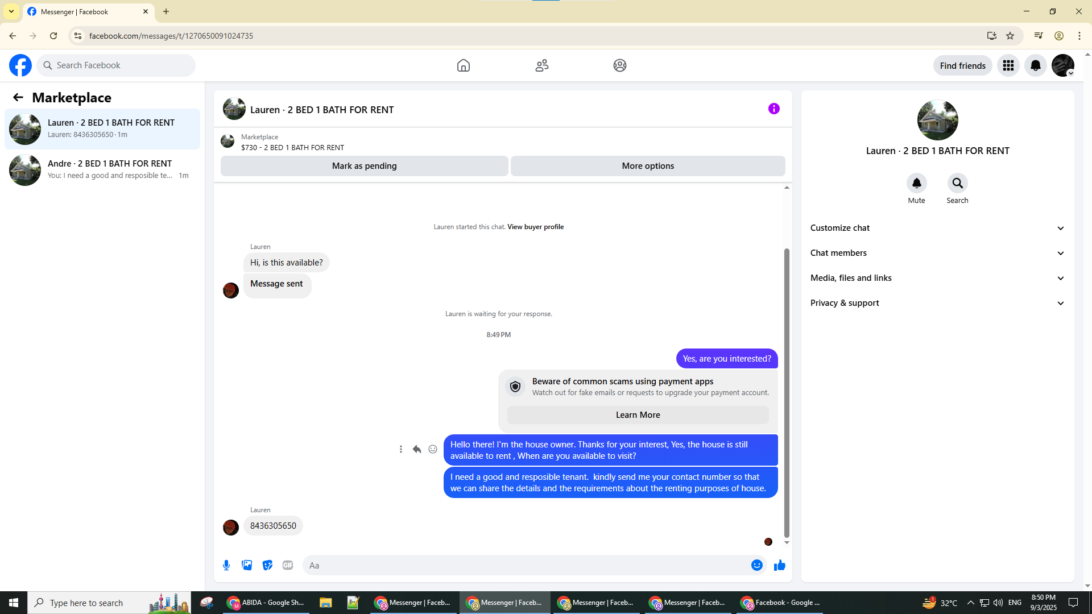View site information icon in address bar

(x=78, y=36)
